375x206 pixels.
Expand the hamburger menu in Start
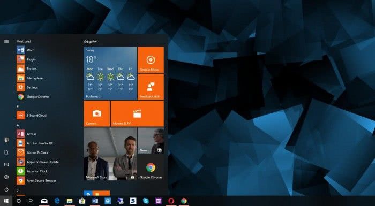tap(6, 41)
